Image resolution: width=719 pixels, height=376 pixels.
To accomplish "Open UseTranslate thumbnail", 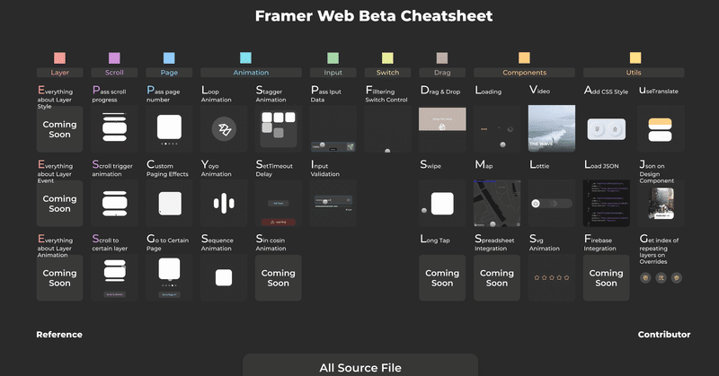I will point(661,128).
